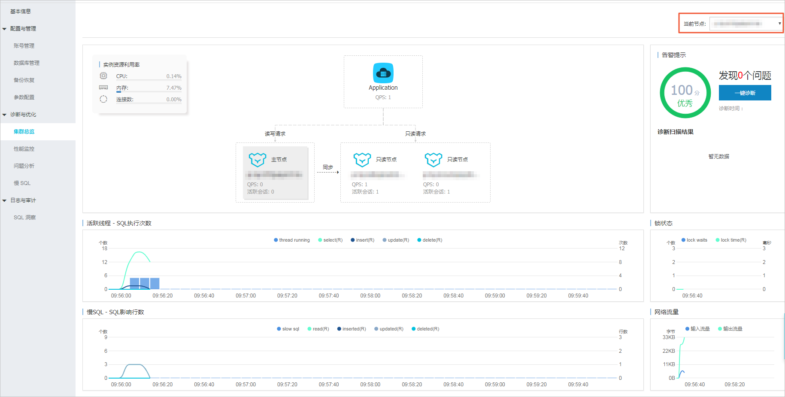Viewport: 785px width, 397px height.
Task: Toggle 输出流量 legend series
Action: pyautogui.click(x=730, y=329)
